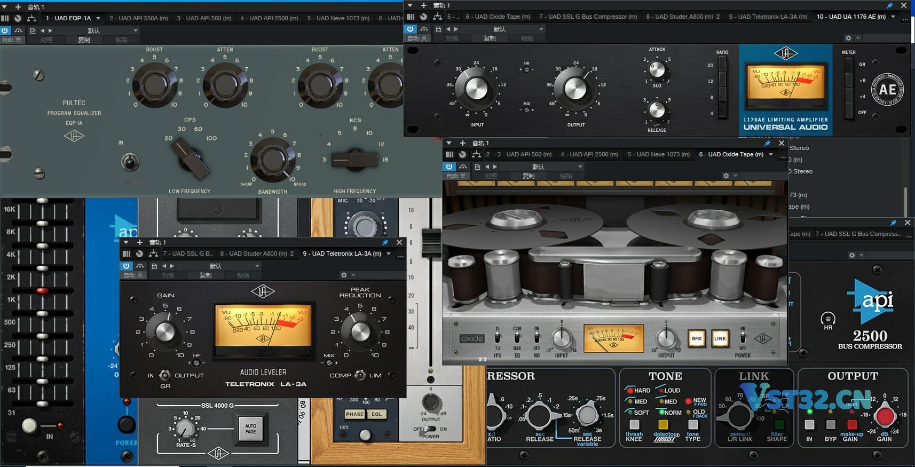
Task: Toggle the Oxide POWER switch
Action: (x=743, y=338)
